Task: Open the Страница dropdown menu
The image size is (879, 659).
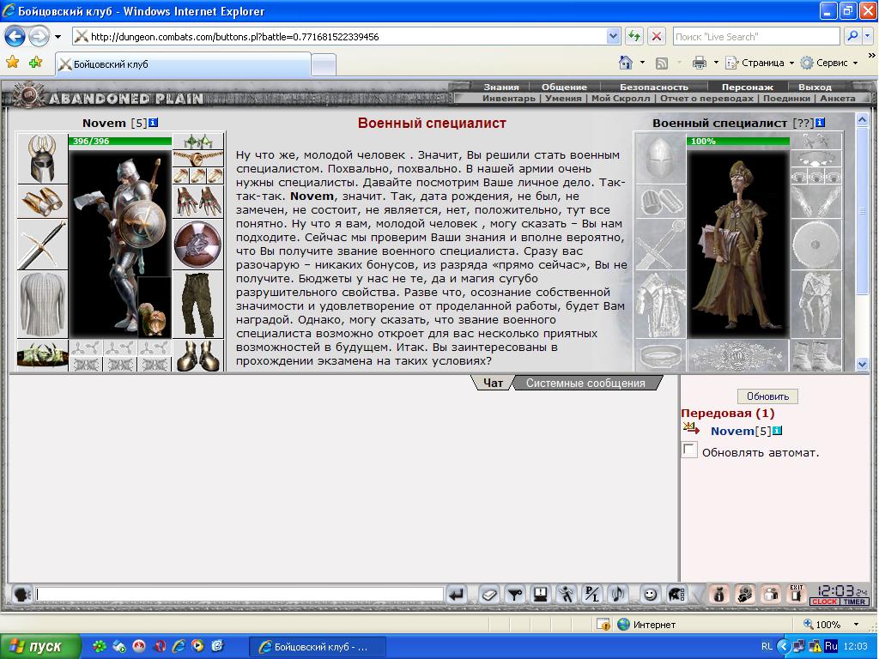Action: [760, 63]
